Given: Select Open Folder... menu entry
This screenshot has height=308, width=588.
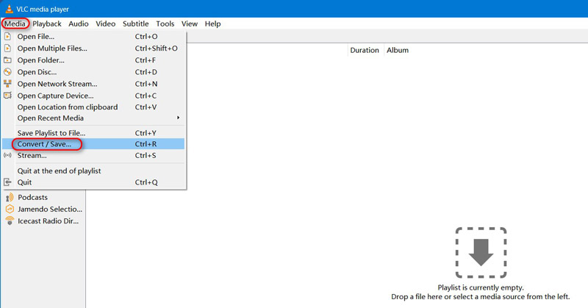Looking at the screenshot, I should pos(93,60).
